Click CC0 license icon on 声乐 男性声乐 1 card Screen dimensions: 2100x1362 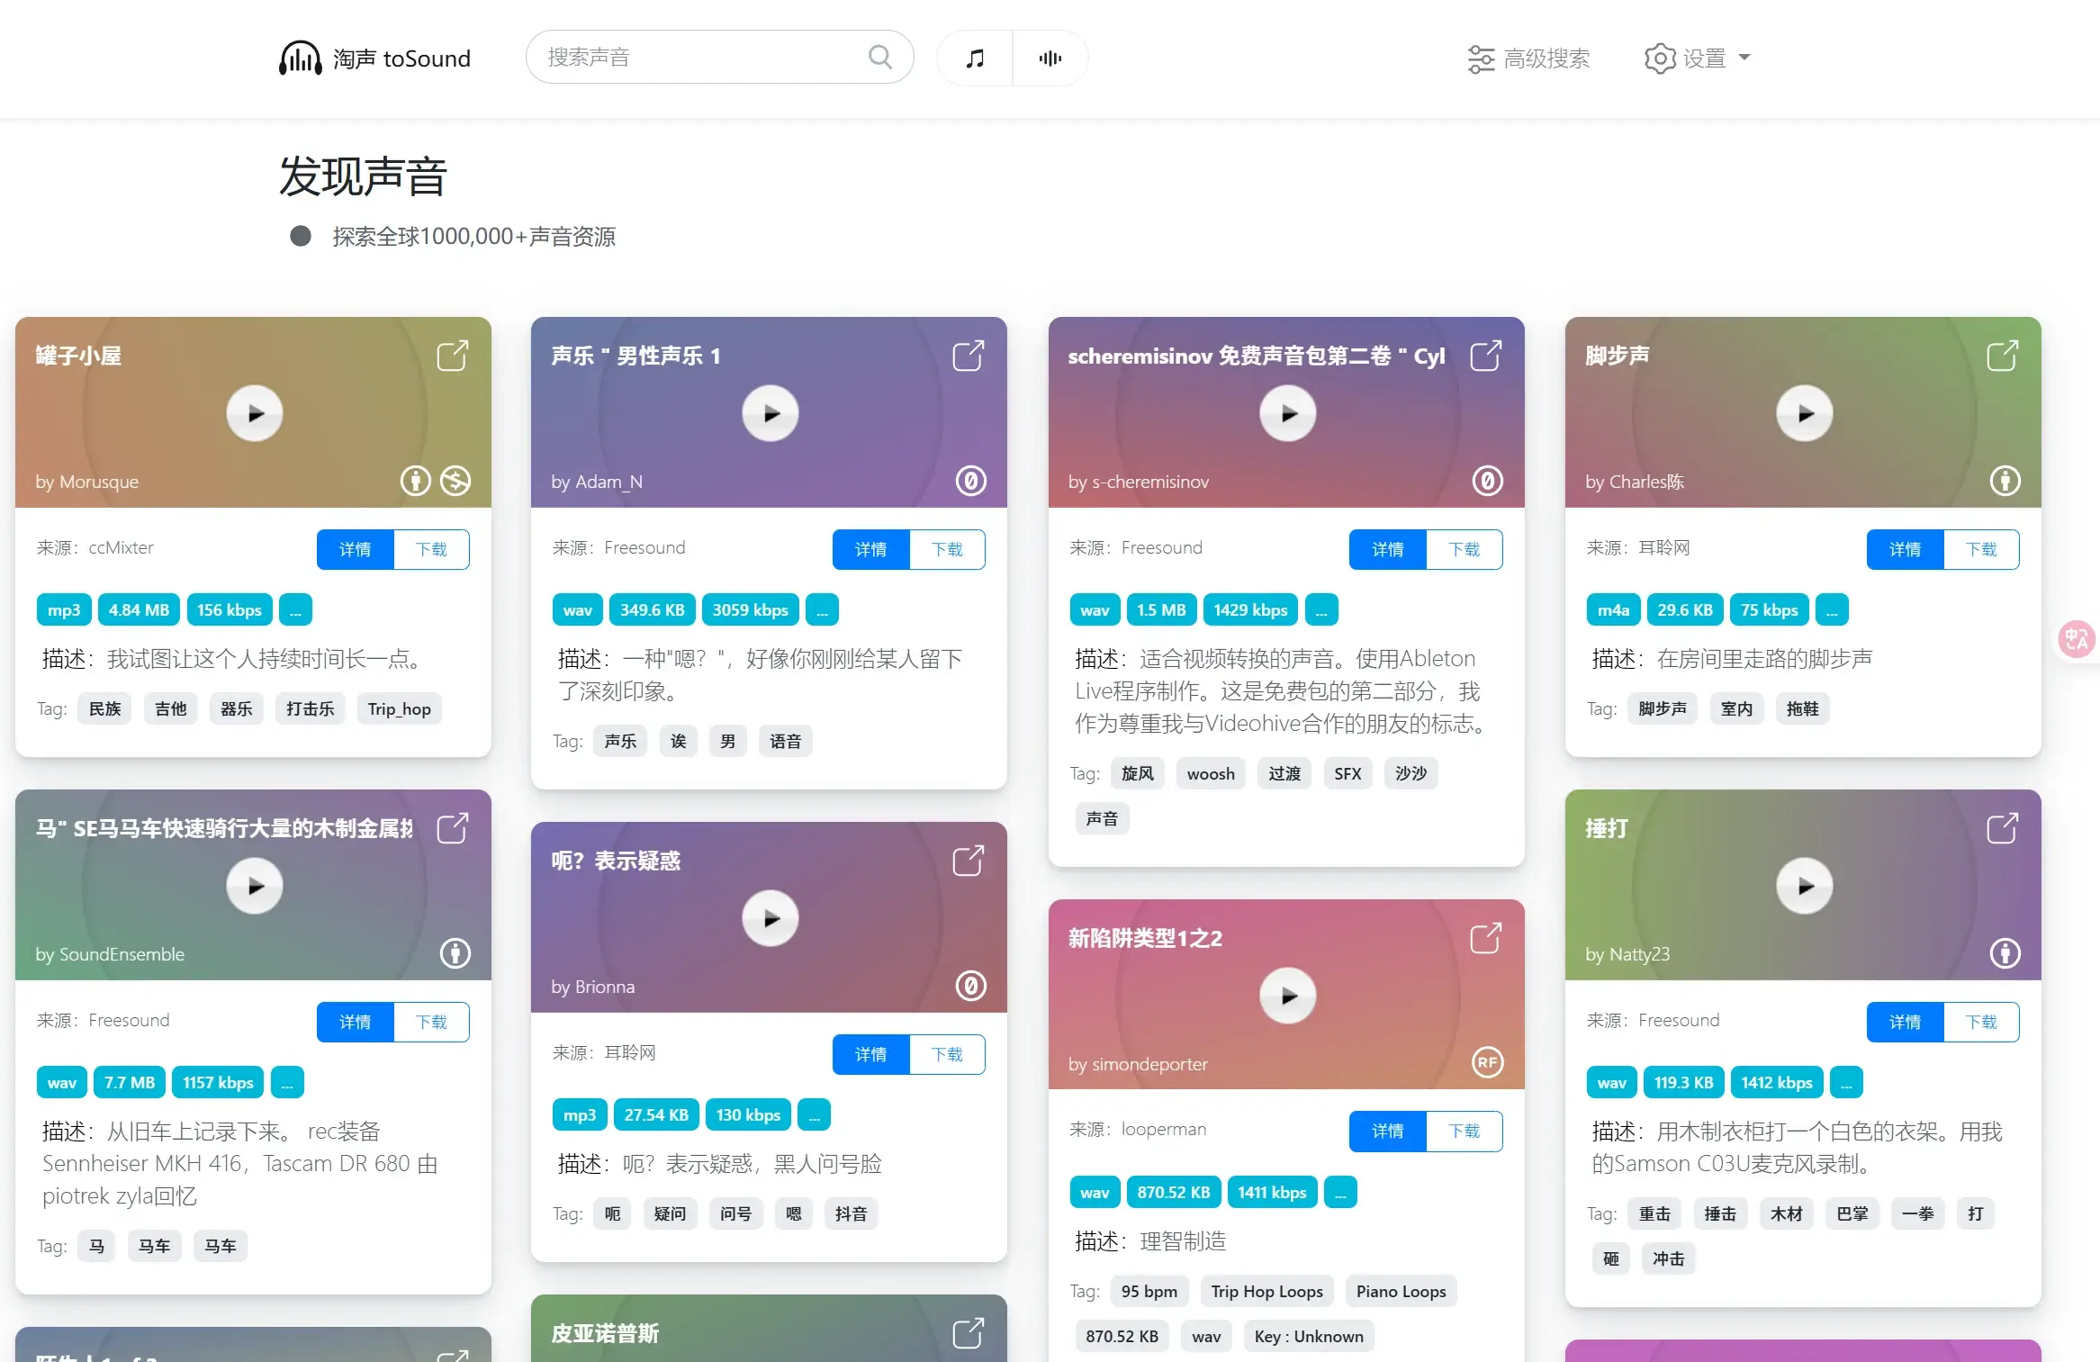pos(969,481)
